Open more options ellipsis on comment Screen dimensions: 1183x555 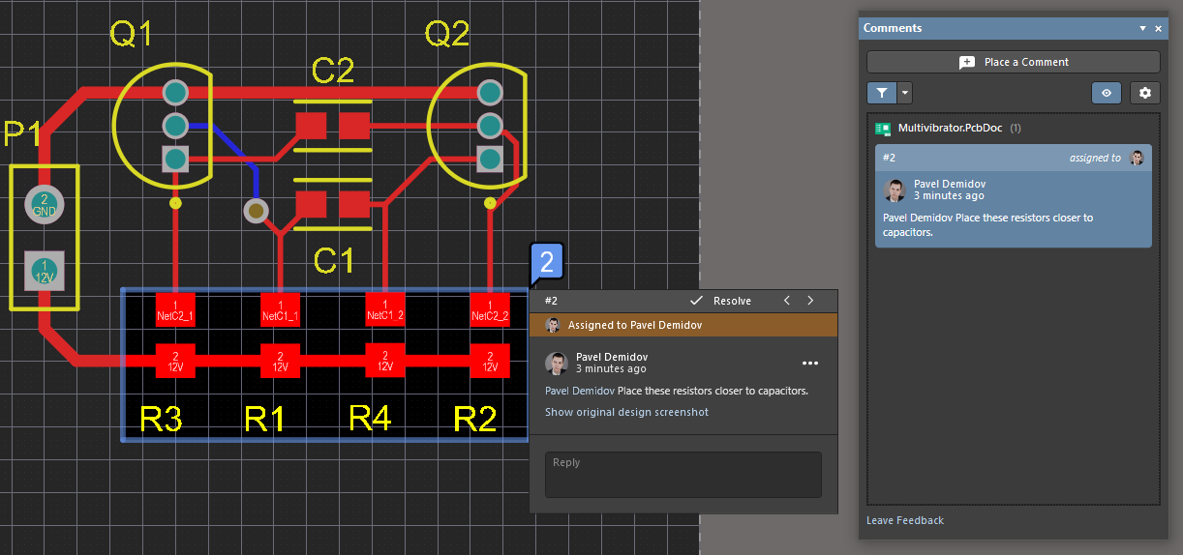[x=810, y=364]
